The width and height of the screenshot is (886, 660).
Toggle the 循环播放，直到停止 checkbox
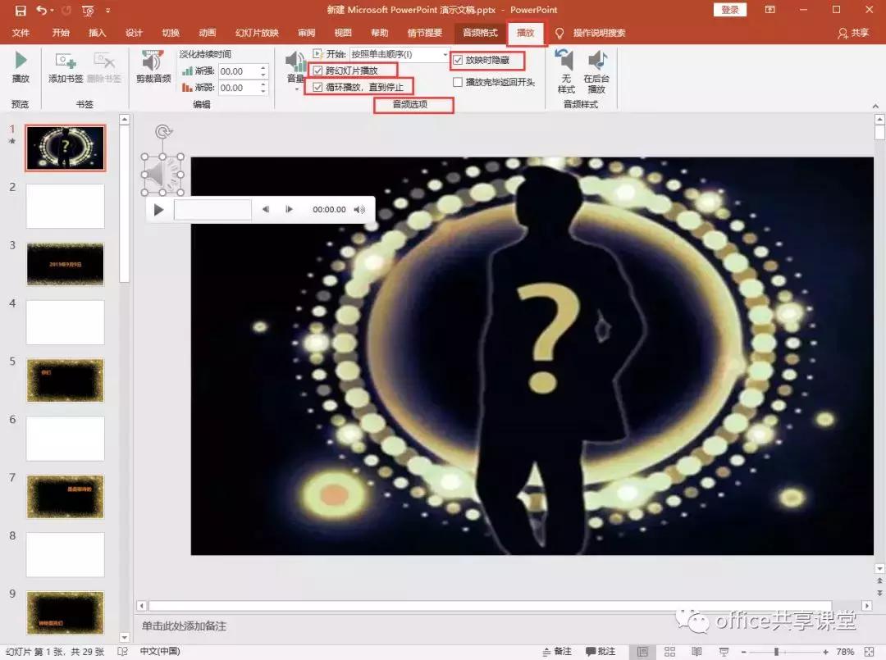(317, 87)
